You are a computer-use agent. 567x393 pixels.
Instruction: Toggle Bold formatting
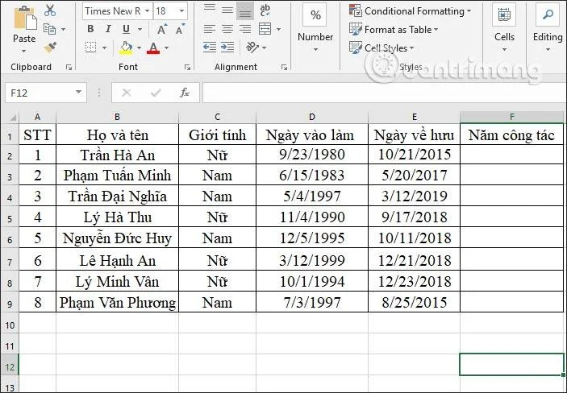click(90, 29)
